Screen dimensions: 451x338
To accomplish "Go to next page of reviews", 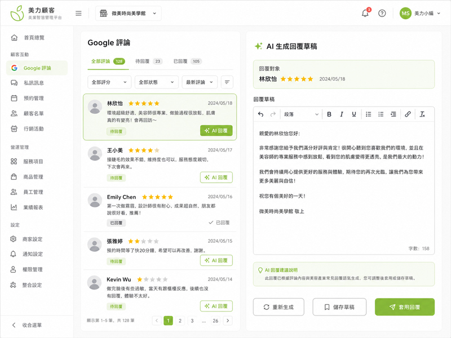I will pos(228,321).
